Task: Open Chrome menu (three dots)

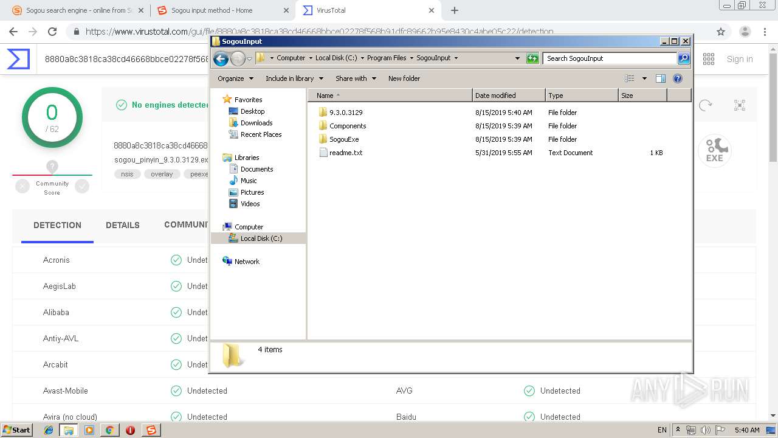Action: (x=765, y=32)
